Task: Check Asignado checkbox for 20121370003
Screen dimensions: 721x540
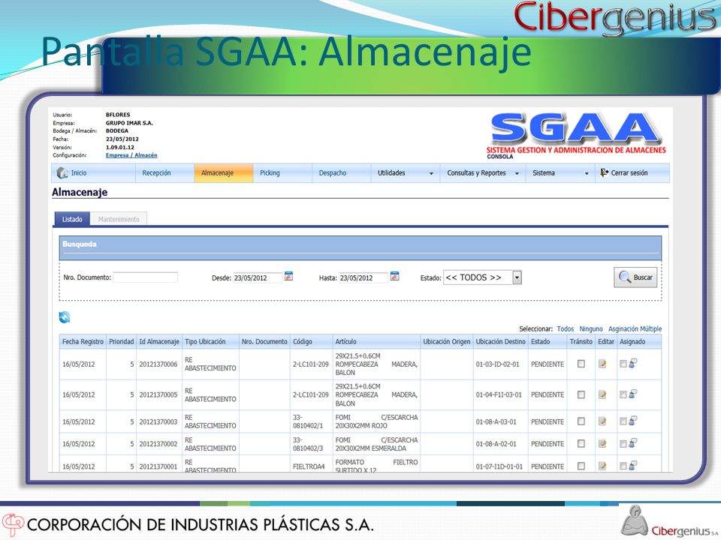Action: tap(623, 421)
